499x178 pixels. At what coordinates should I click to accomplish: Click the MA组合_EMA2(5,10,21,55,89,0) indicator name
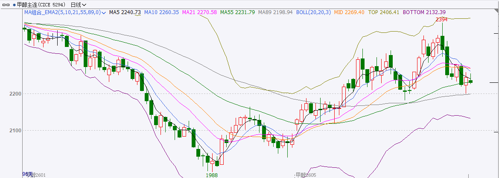click(x=63, y=12)
